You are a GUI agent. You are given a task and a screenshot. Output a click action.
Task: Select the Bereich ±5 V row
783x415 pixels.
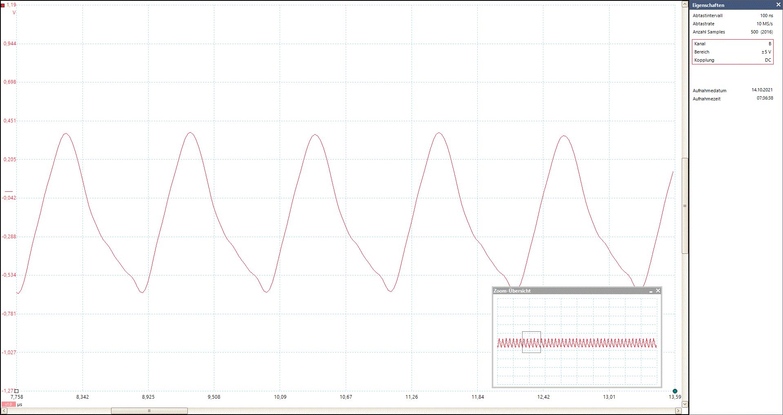(733, 52)
